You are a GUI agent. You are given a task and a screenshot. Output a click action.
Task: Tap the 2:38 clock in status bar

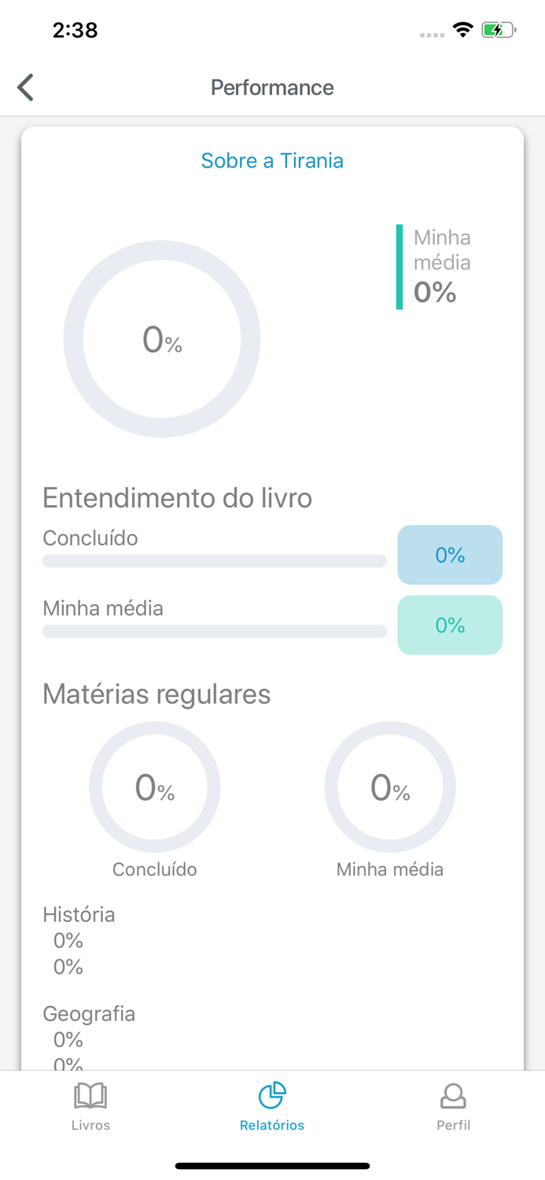tap(75, 30)
